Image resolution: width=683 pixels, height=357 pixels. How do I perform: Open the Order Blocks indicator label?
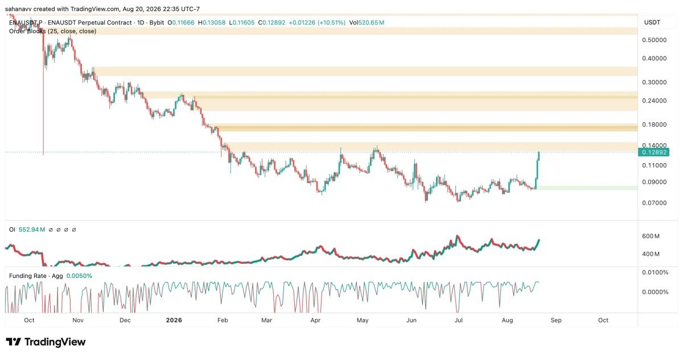tap(53, 31)
